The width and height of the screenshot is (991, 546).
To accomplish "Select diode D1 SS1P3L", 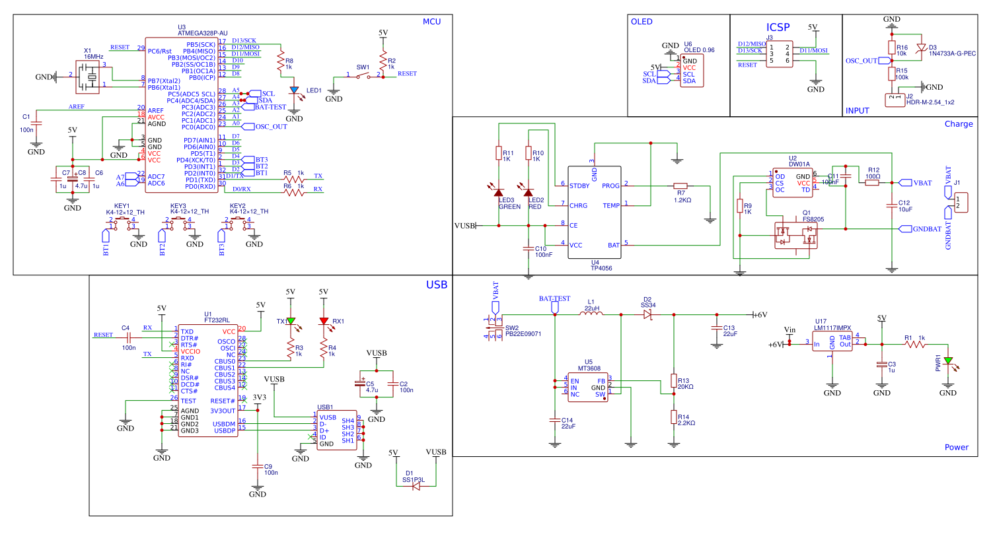I will coord(416,487).
